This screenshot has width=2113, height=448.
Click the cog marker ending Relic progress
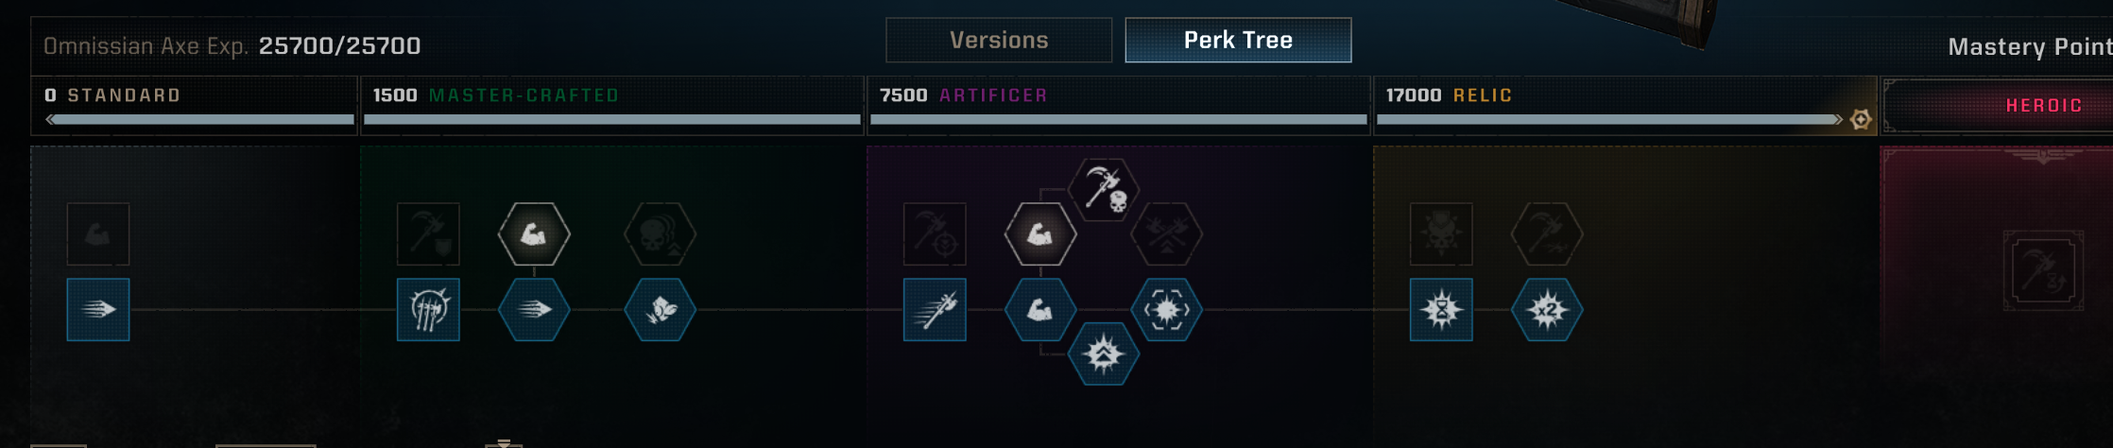pyautogui.click(x=1861, y=120)
